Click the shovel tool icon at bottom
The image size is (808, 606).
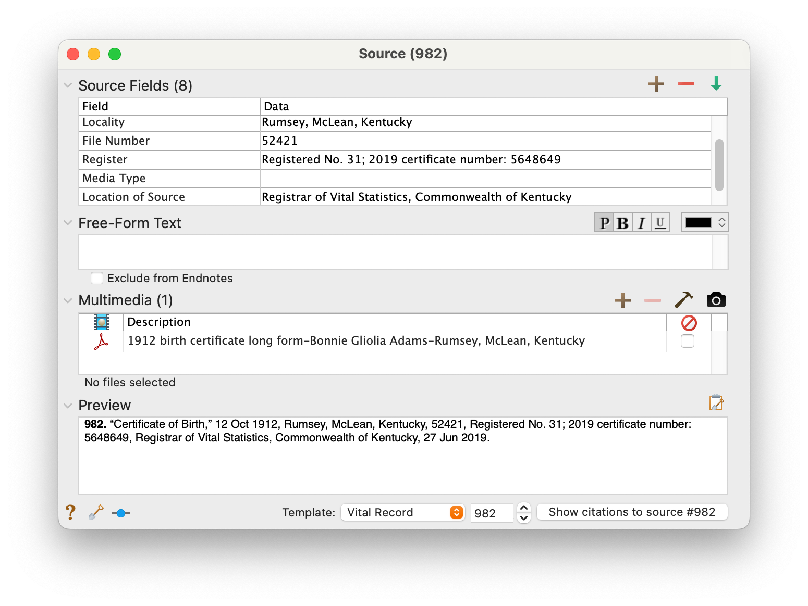point(96,512)
